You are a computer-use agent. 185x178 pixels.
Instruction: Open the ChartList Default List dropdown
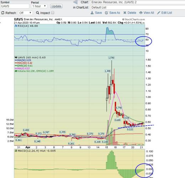coord(138,7)
